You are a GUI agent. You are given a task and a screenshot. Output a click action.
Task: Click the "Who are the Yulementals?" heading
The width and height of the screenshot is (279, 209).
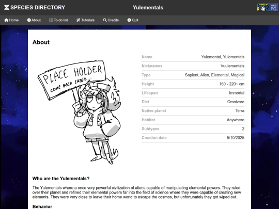pos(61,179)
